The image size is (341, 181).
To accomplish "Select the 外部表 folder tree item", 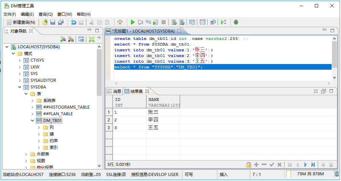I will pos(43,154).
